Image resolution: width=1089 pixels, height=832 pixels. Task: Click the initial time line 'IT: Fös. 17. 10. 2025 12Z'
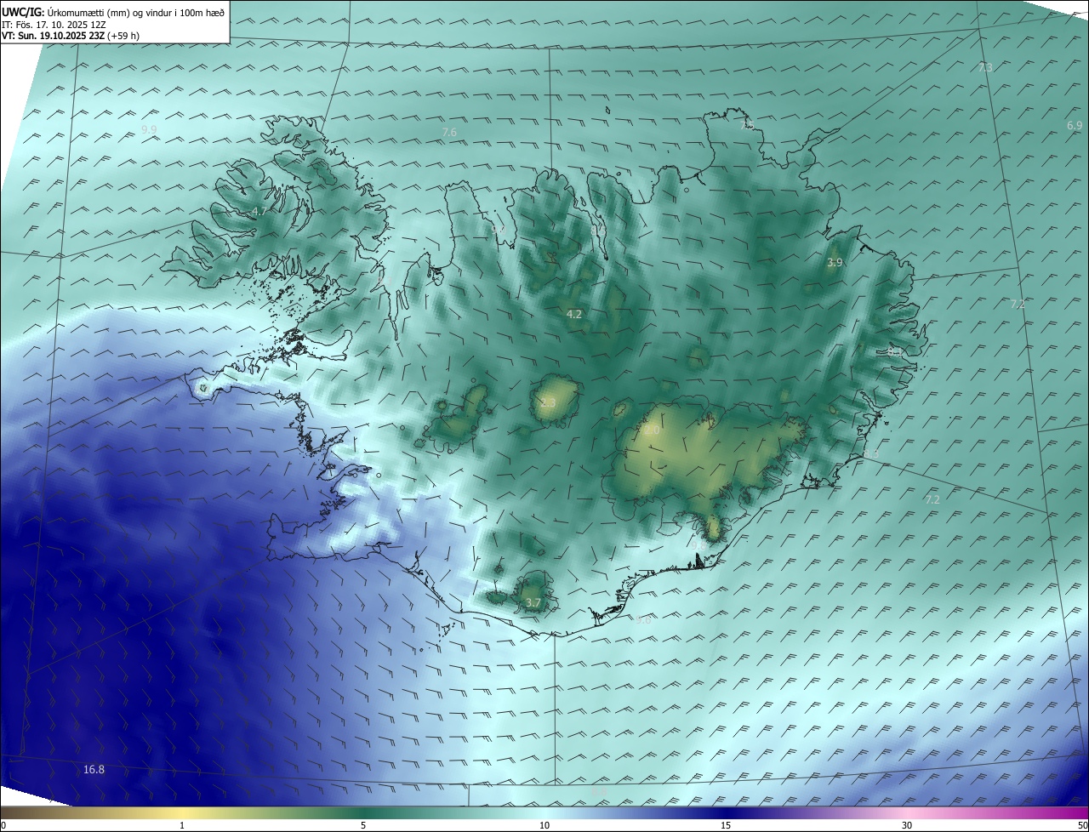click(54, 25)
